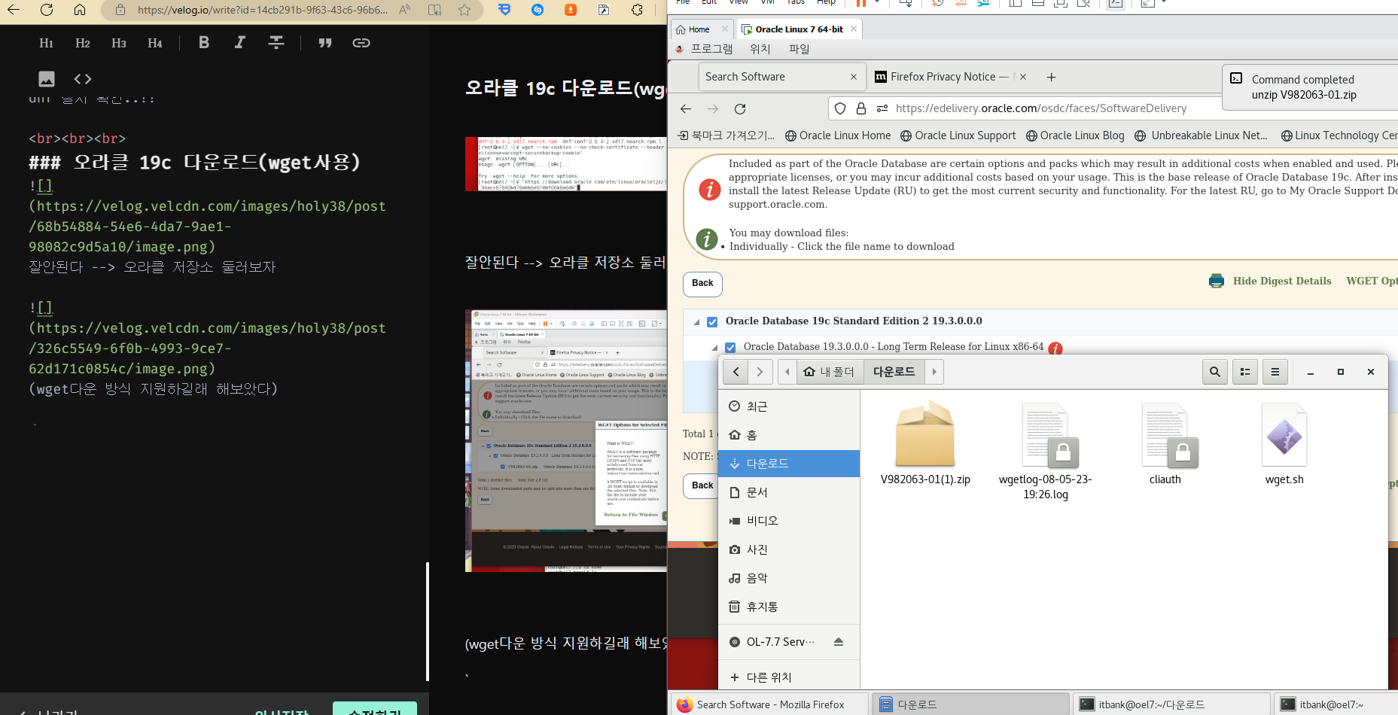Add velog page to Edge favorites
Screen dimensions: 1398x715
click(464, 10)
